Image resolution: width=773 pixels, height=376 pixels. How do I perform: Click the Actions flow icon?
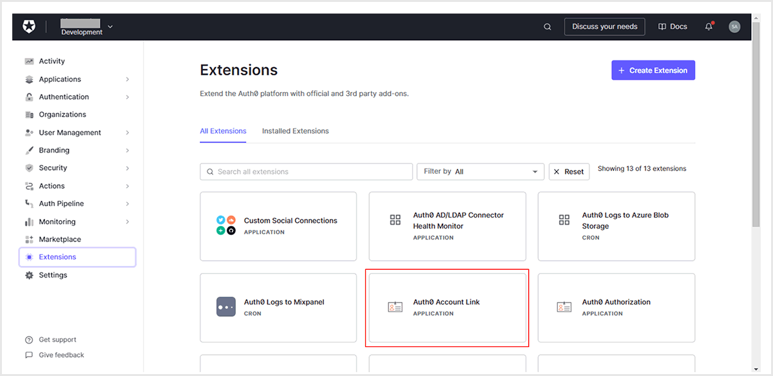pyautogui.click(x=29, y=186)
